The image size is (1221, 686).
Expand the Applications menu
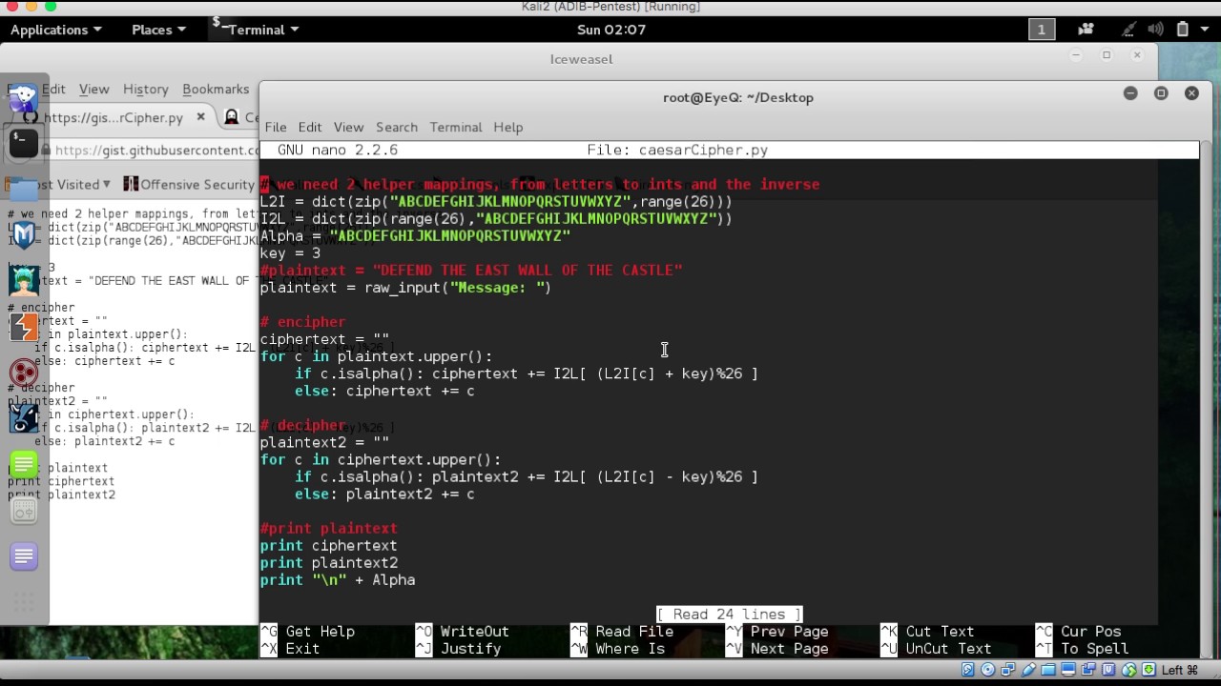click(55, 30)
